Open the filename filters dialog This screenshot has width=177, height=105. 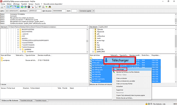[40, 7]
